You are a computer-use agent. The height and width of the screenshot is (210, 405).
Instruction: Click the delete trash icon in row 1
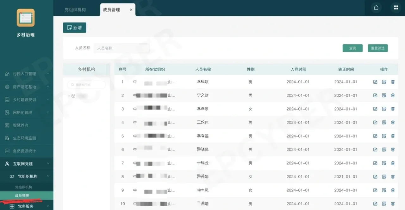click(x=393, y=82)
